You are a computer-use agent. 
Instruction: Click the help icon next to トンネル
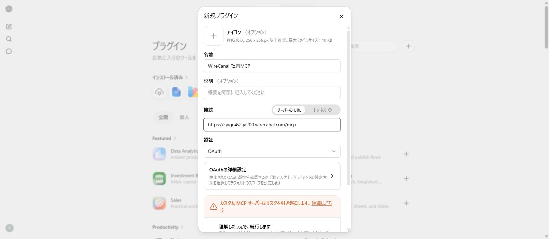pos(330,110)
